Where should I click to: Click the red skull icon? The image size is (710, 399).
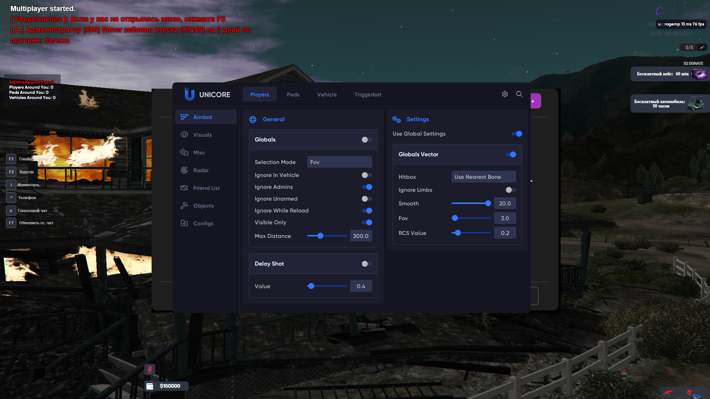(x=689, y=393)
